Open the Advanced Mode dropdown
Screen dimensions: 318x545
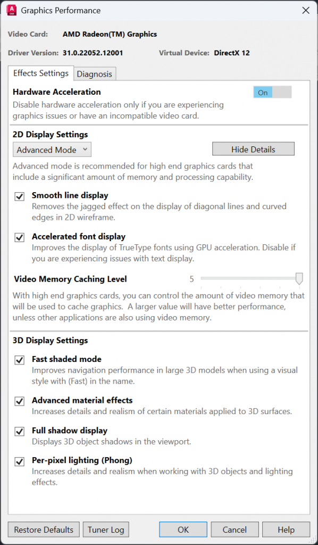click(52, 150)
